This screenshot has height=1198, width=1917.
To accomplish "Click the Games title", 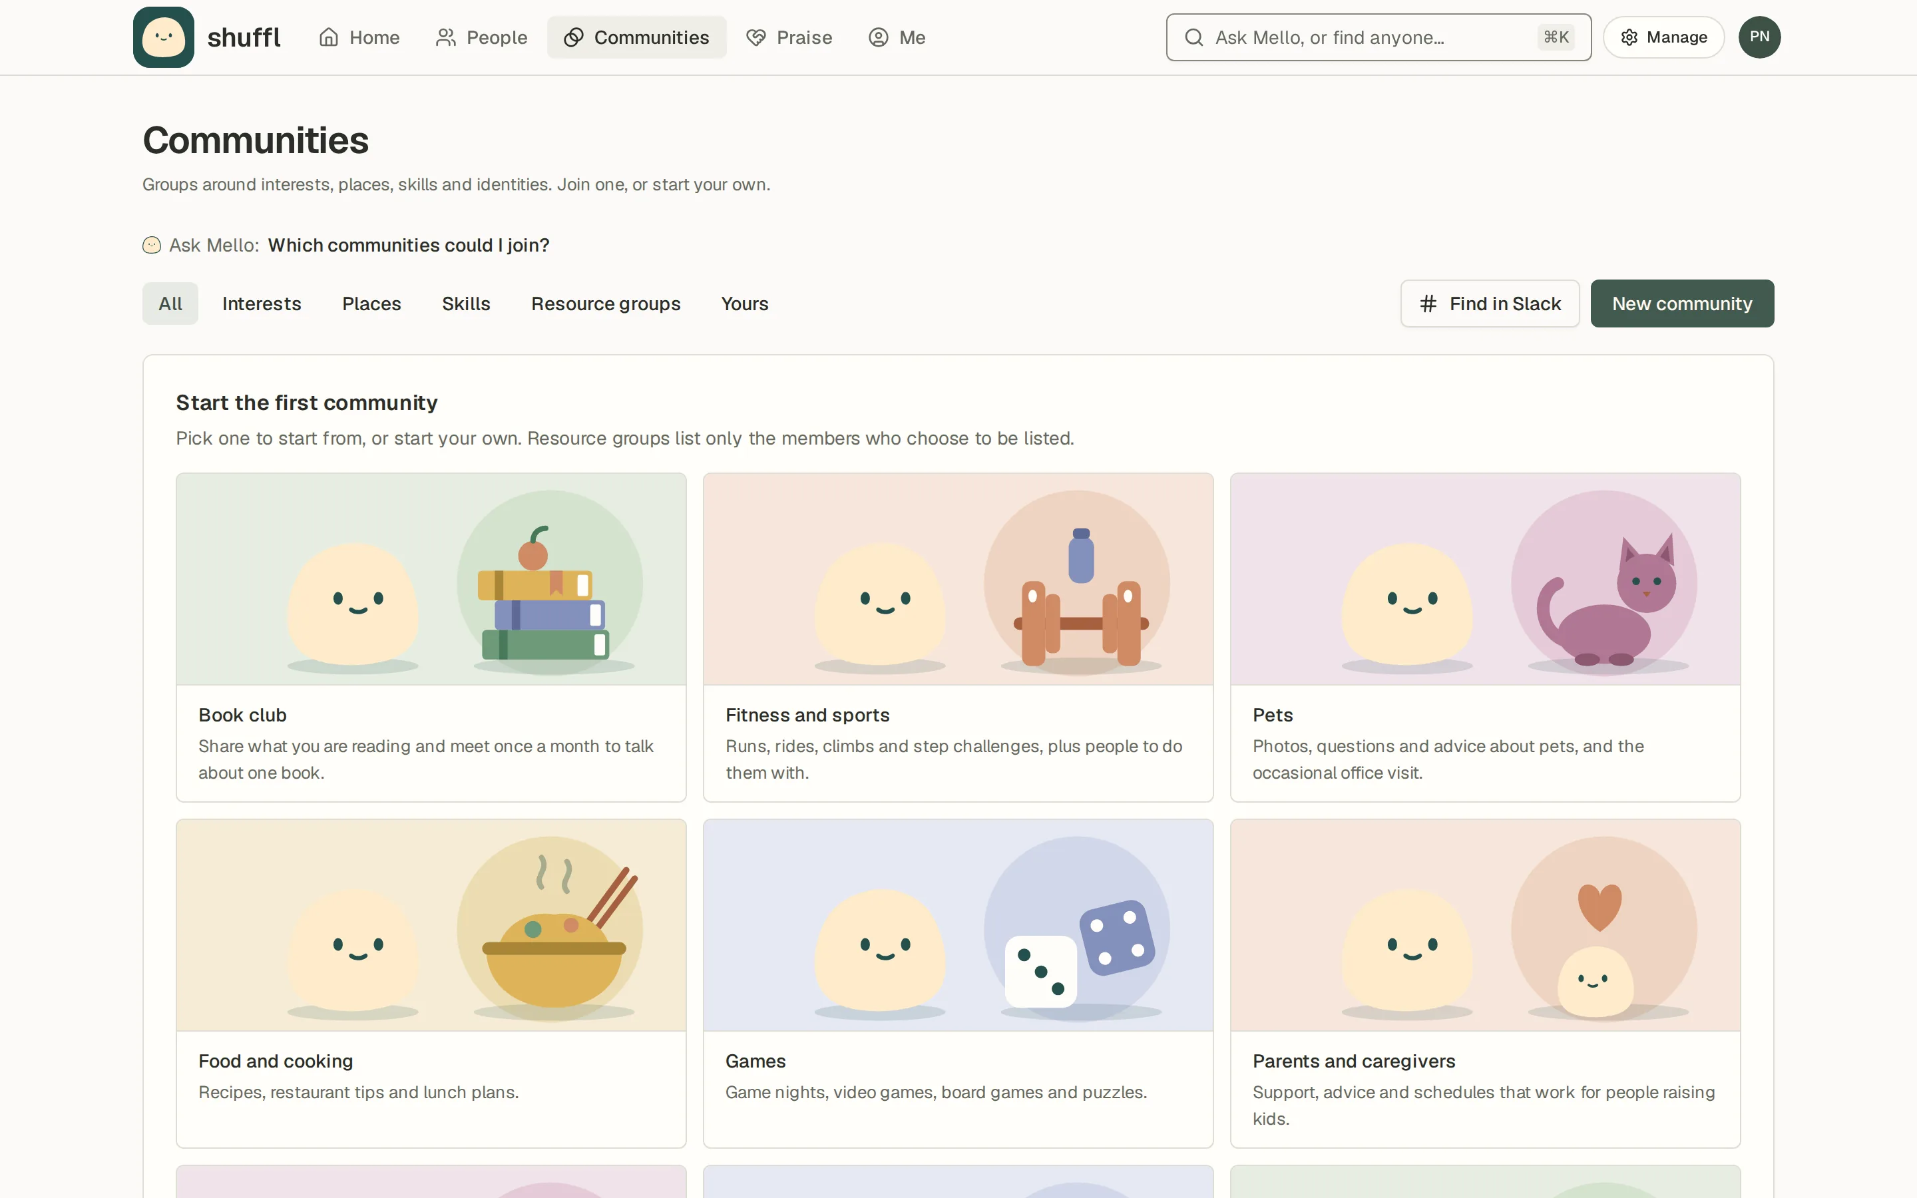I will pyautogui.click(x=755, y=1061).
